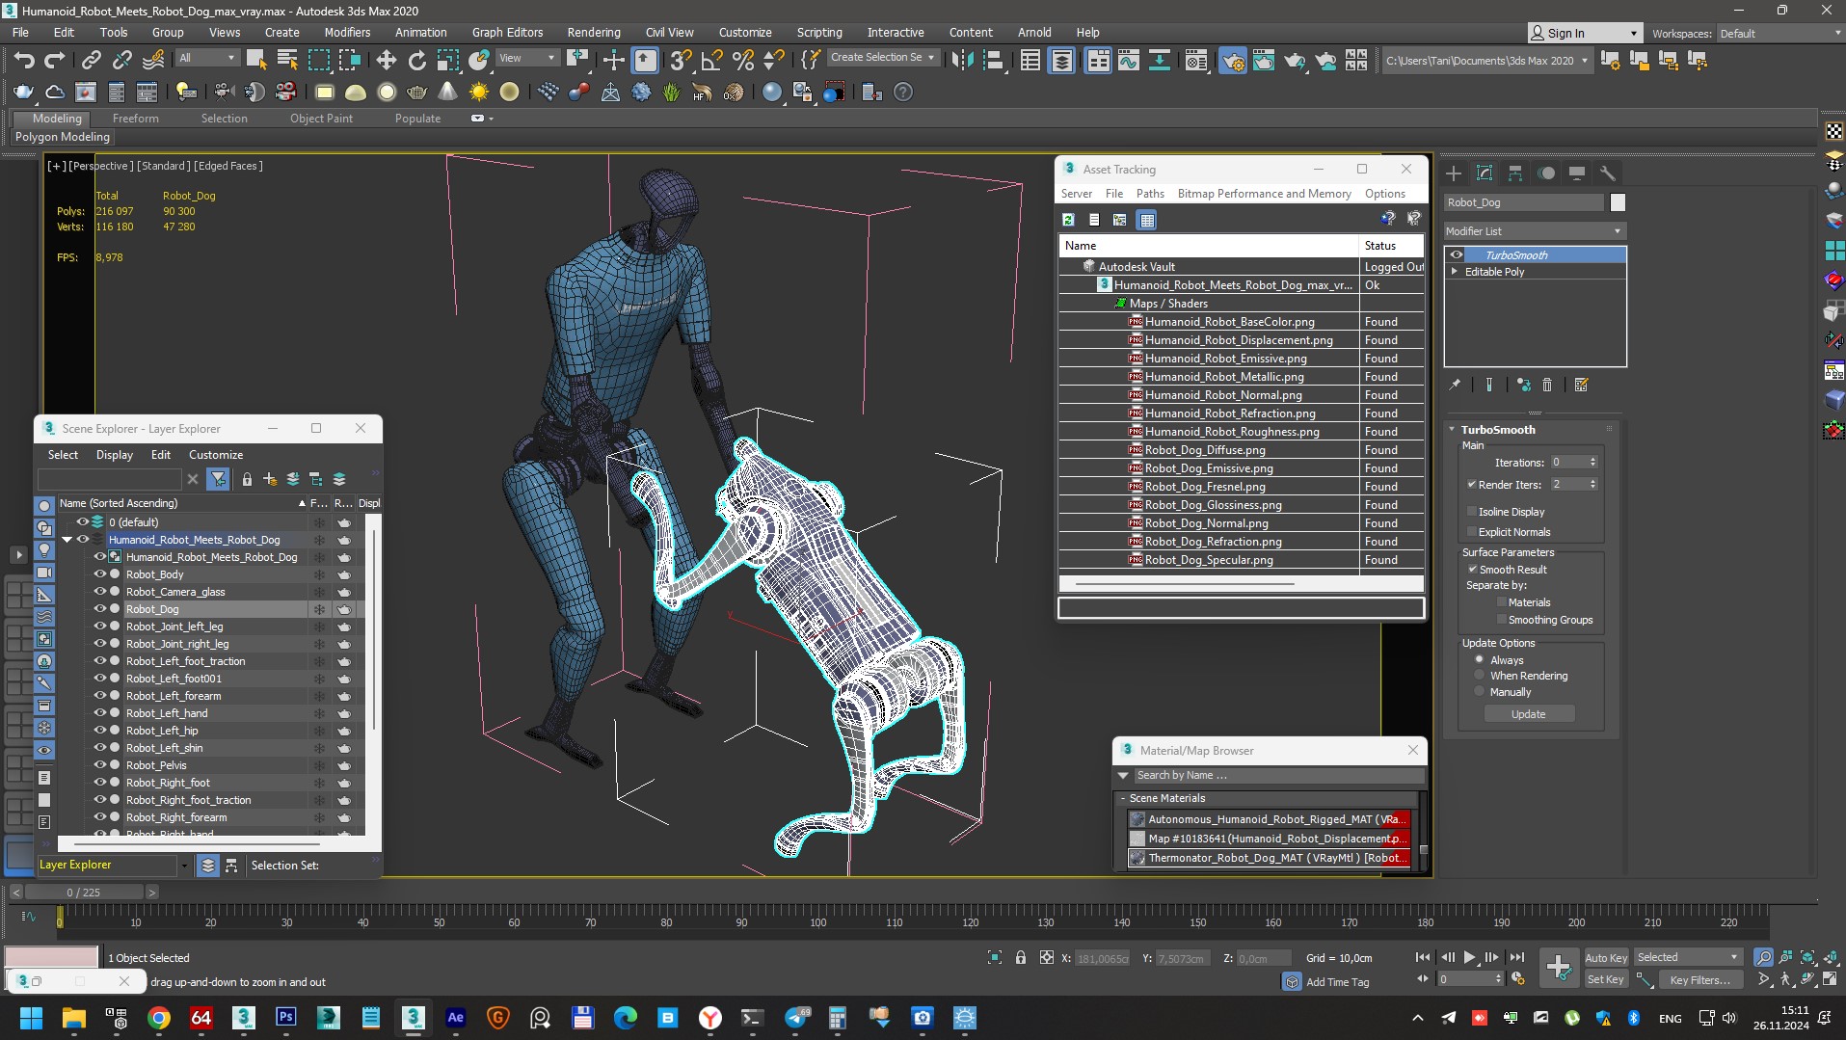1846x1040 pixels.
Task: Open the Layer Explorer dropdown at bottom
Action: pos(183,866)
